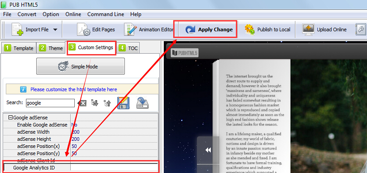Click the sort ascending arrows icon
367x173 pixels.
[107, 103]
